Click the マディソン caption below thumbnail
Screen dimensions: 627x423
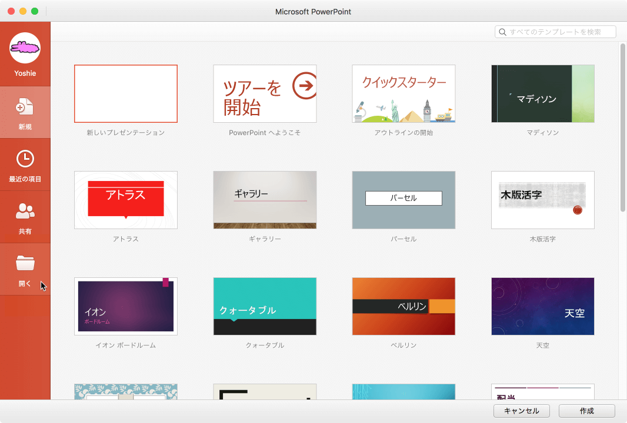pyautogui.click(x=543, y=133)
